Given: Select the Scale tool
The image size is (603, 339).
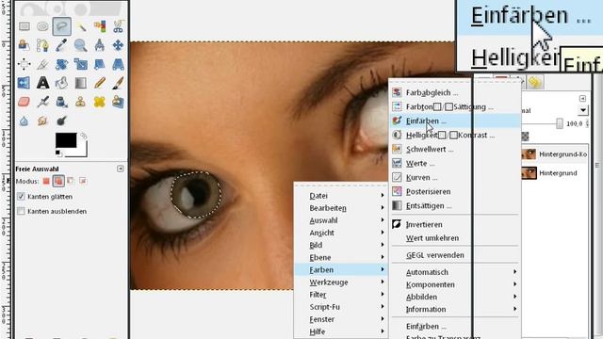Looking at the screenshot, I should (x=80, y=64).
